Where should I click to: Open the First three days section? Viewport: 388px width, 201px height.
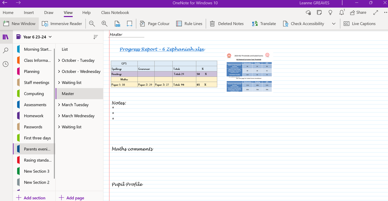point(34,138)
